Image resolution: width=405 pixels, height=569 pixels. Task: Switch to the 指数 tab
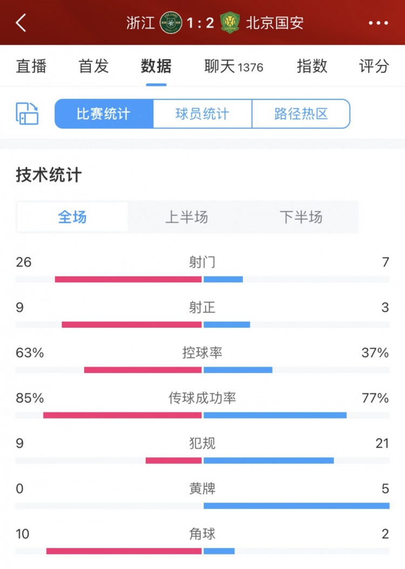[x=312, y=66]
